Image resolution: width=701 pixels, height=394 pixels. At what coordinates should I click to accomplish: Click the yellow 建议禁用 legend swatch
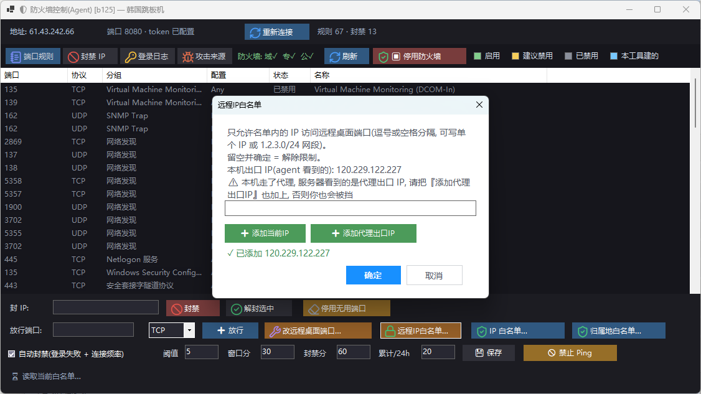[515, 56]
